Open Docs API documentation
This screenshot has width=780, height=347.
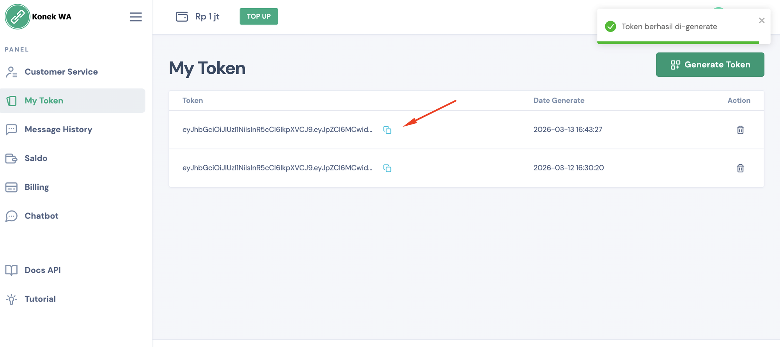point(43,270)
